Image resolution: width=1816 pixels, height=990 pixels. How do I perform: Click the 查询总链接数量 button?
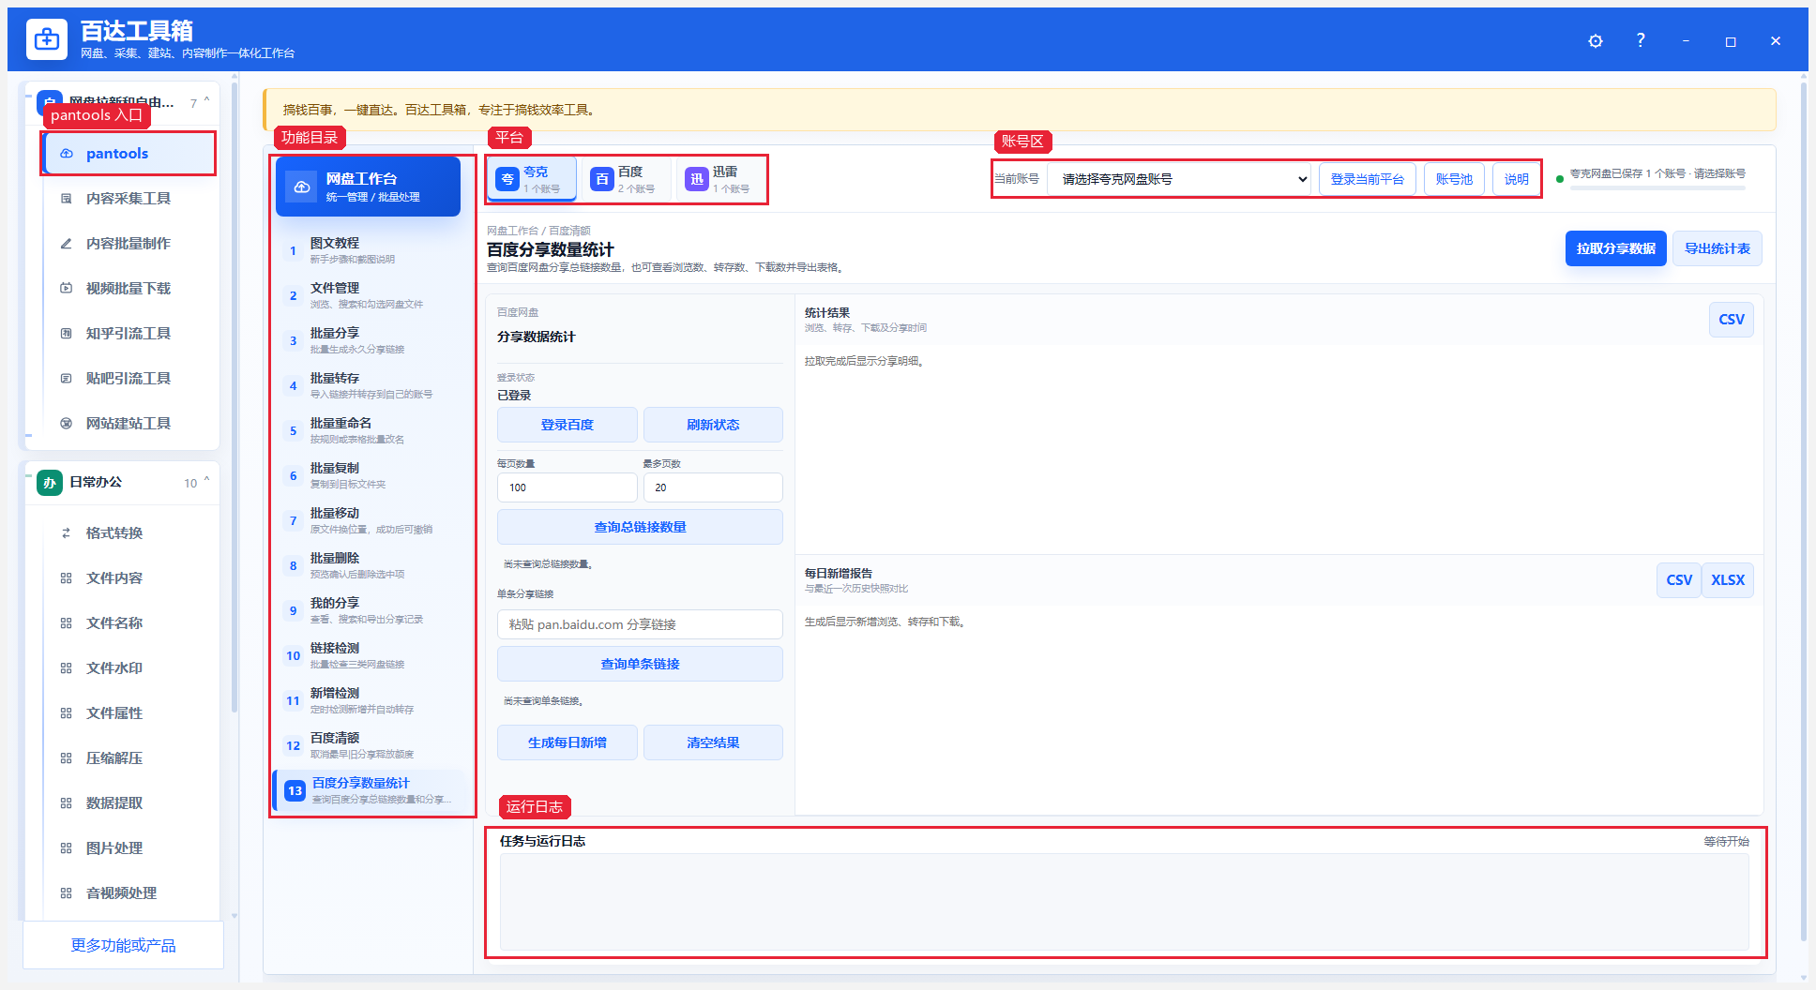click(640, 527)
